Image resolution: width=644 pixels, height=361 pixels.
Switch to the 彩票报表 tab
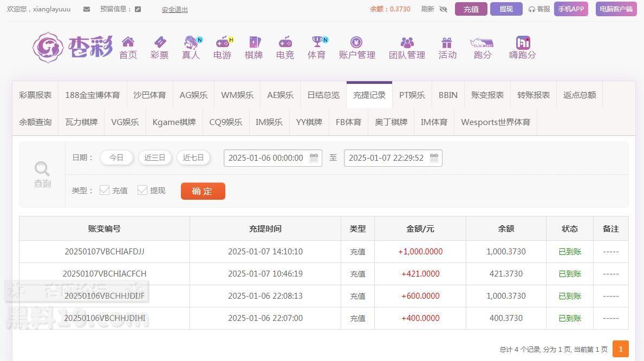35,95
